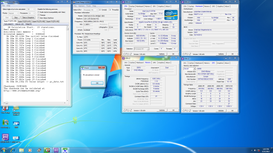Click the horizontal scrollbar in Super PI log

click(35, 103)
